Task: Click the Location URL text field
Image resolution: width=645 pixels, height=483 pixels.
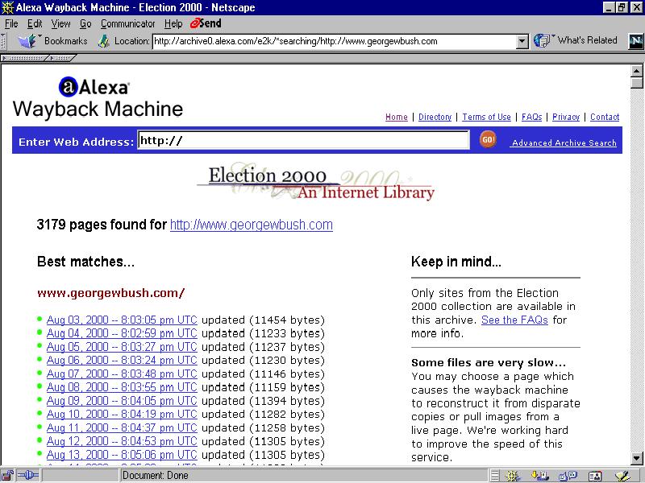Action: pyautogui.click(x=335, y=41)
